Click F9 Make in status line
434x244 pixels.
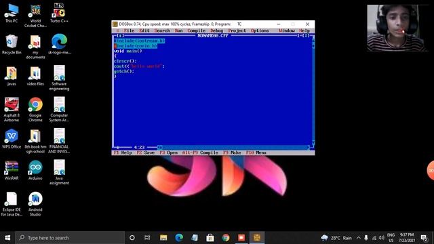click(232, 152)
